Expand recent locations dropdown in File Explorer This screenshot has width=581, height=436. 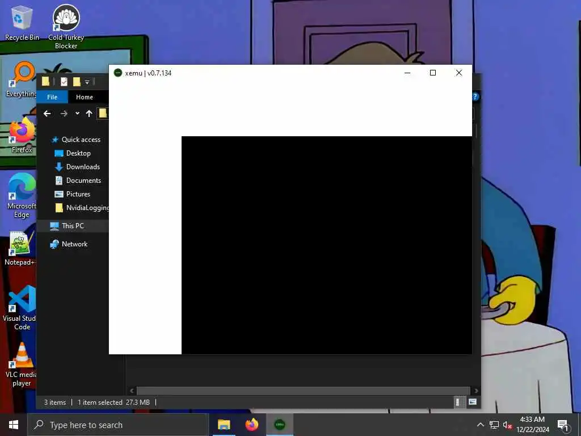click(x=77, y=114)
